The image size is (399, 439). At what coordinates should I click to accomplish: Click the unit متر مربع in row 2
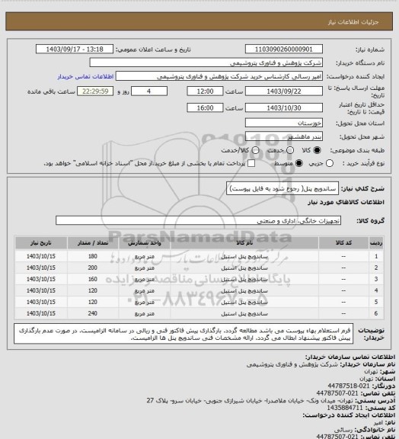(x=145, y=268)
